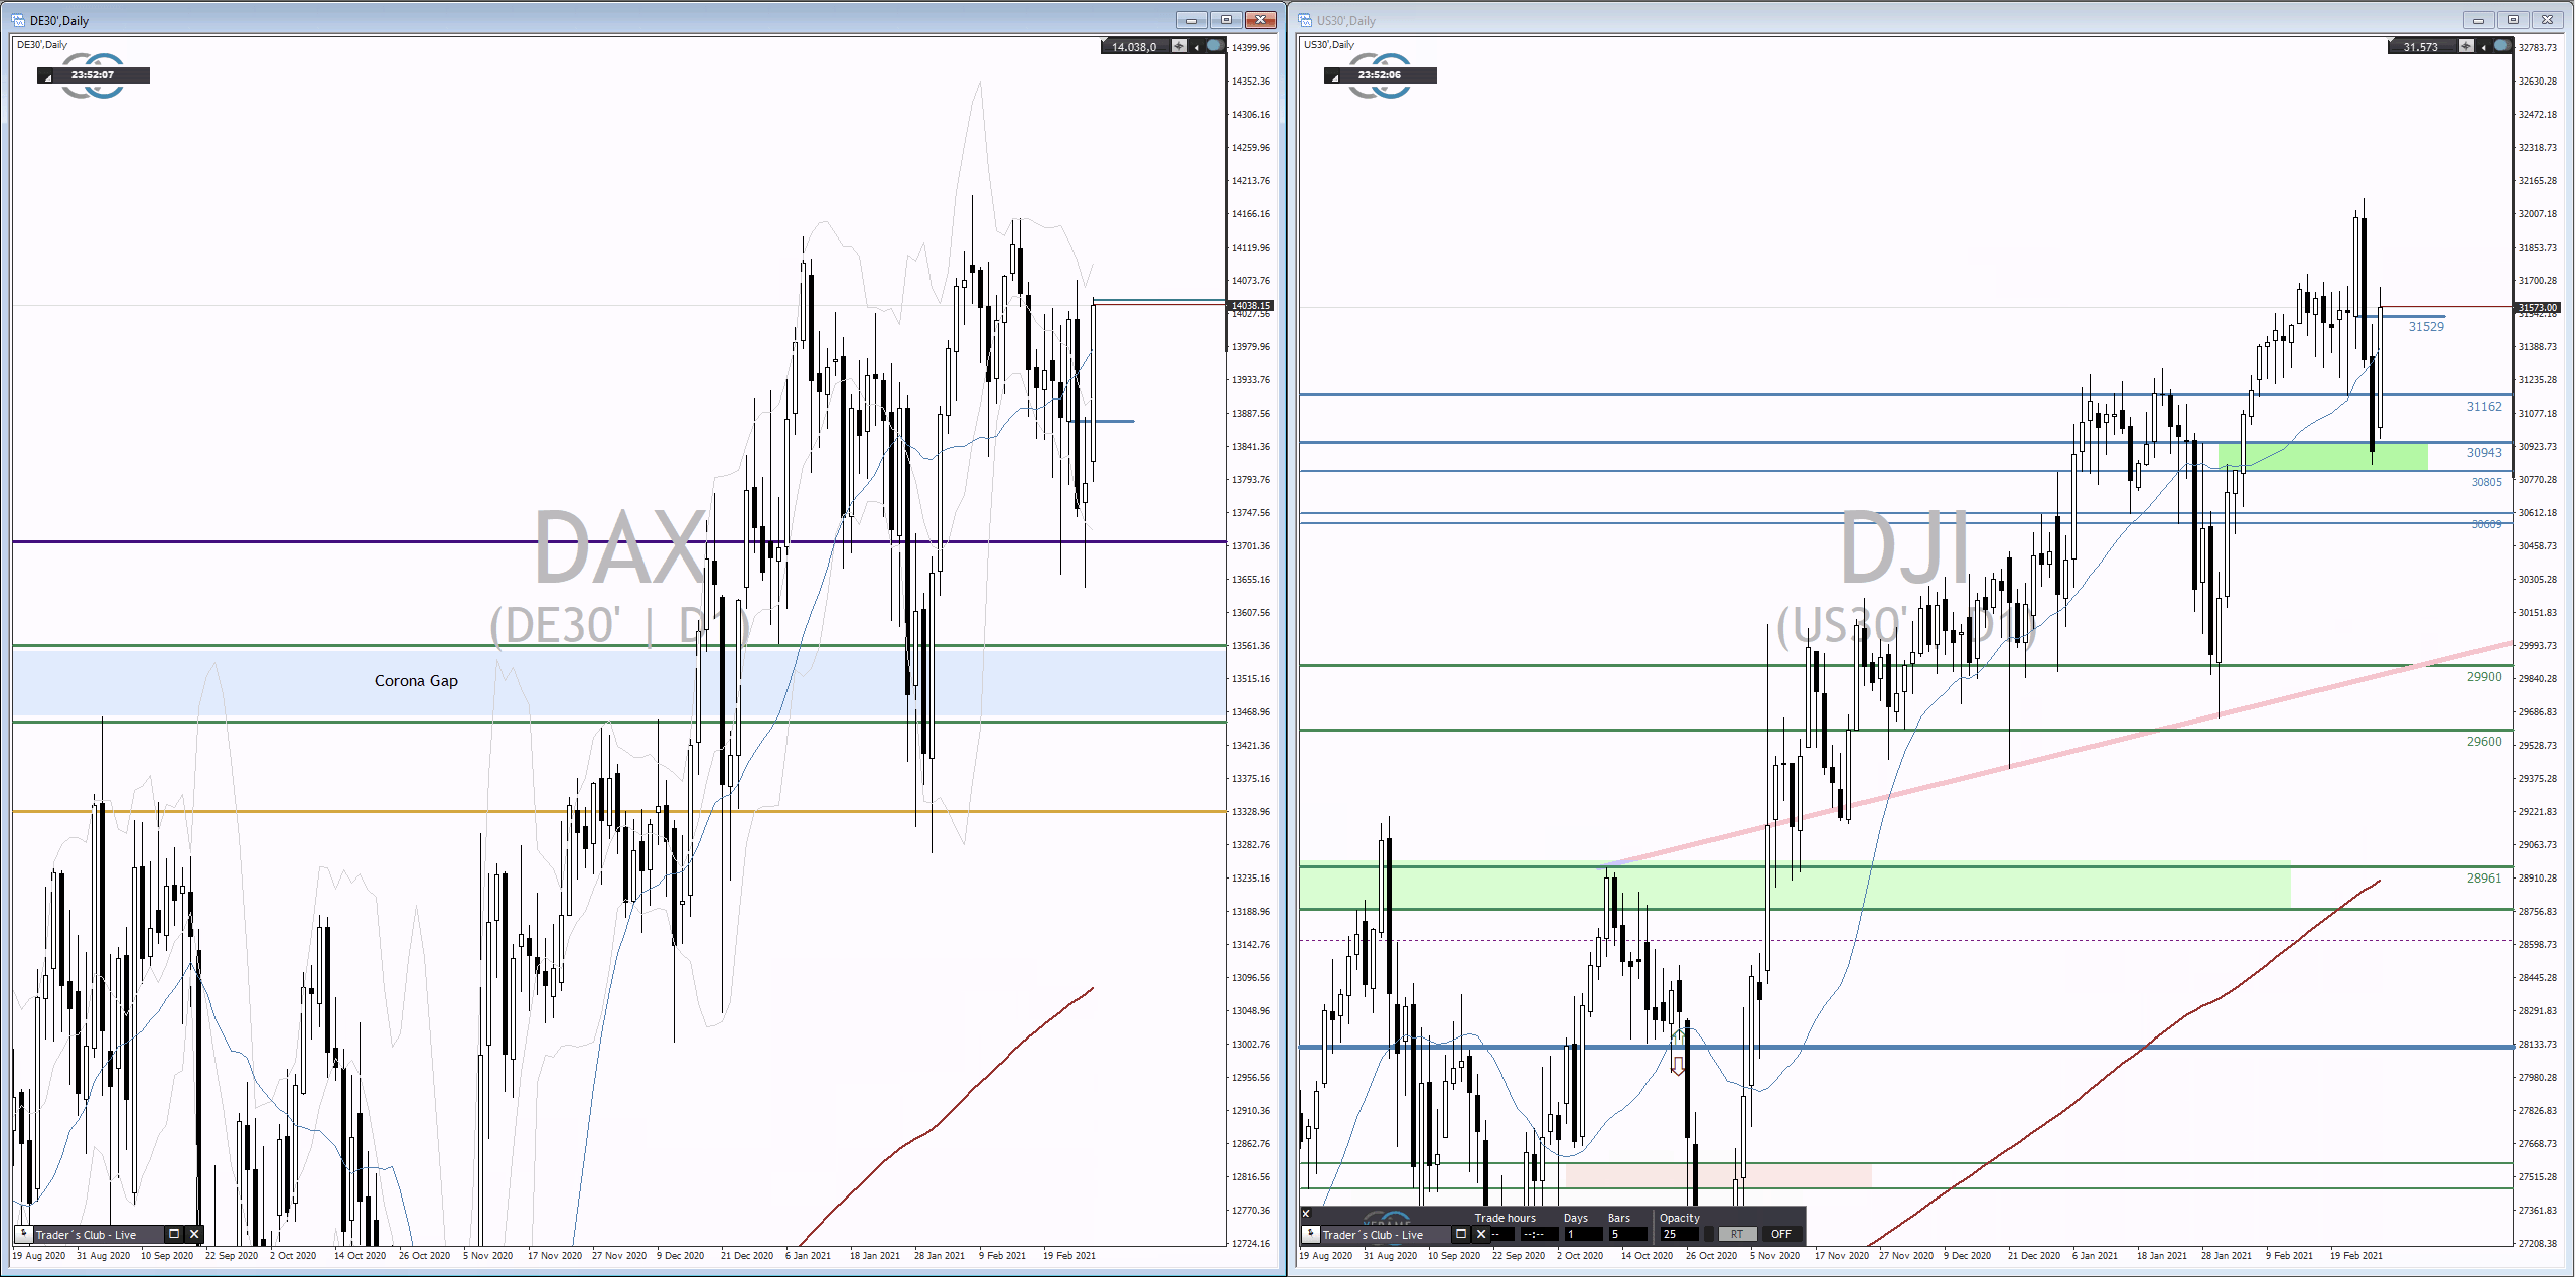Maximize the DE30 Daily chart window

point(1226,20)
